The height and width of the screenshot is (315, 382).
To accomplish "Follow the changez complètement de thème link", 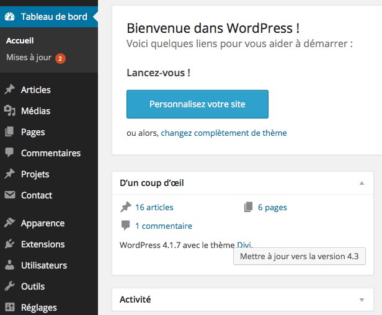I will pos(224,133).
